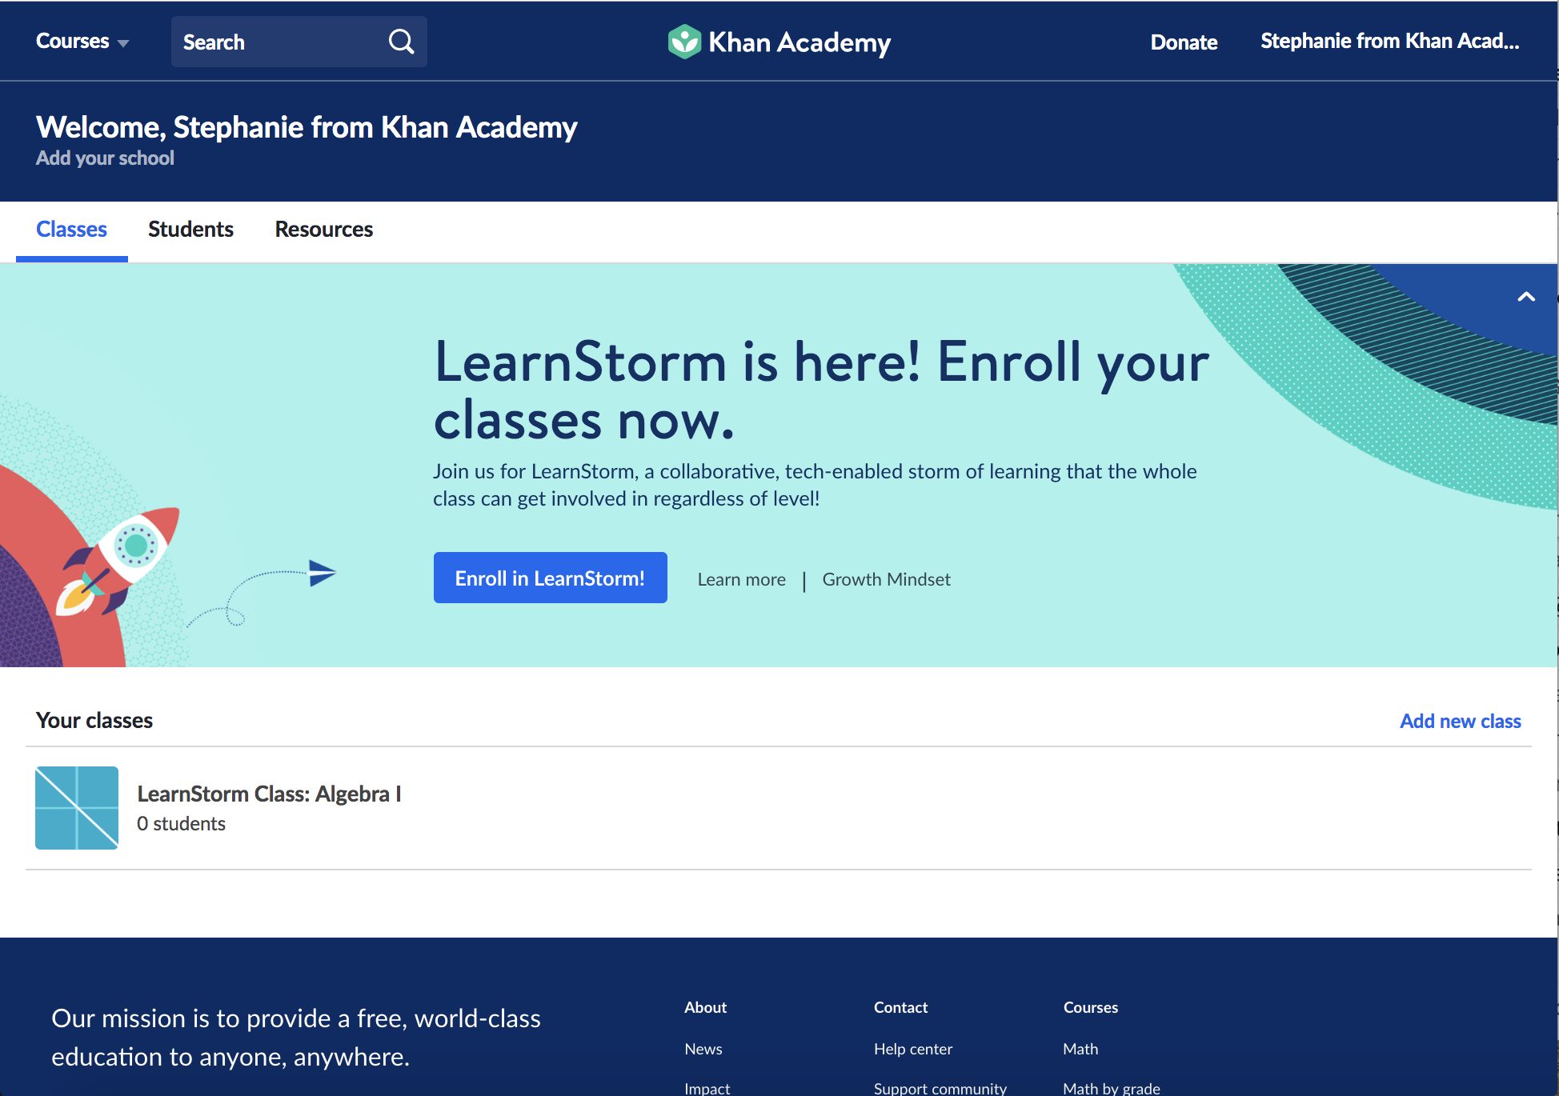
Task: Open Stephanie from Khan Acad... user menu
Action: tap(1389, 42)
